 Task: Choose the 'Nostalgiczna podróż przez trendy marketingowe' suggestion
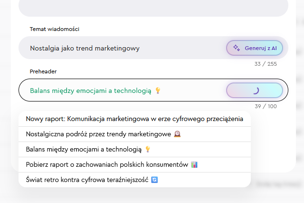pyautogui.click(x=99, y=134)
